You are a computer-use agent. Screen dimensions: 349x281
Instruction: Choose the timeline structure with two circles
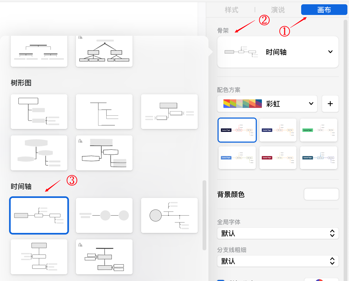[104, 215]
